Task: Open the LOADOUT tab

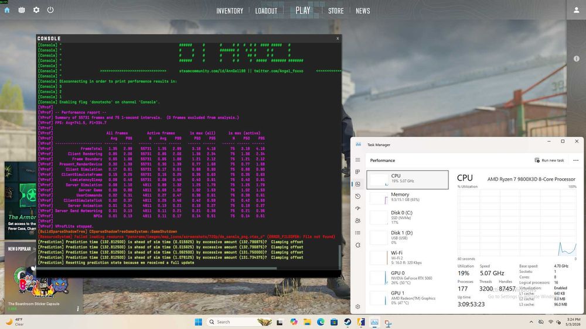Action: click(266, 11)
